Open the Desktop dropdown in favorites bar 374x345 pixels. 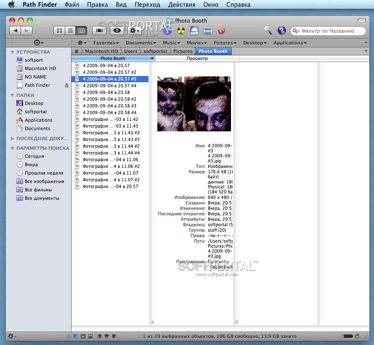255,43
